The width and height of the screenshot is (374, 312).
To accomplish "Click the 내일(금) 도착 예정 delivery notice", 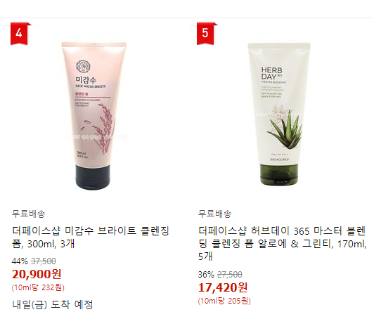I will point(53,304).
